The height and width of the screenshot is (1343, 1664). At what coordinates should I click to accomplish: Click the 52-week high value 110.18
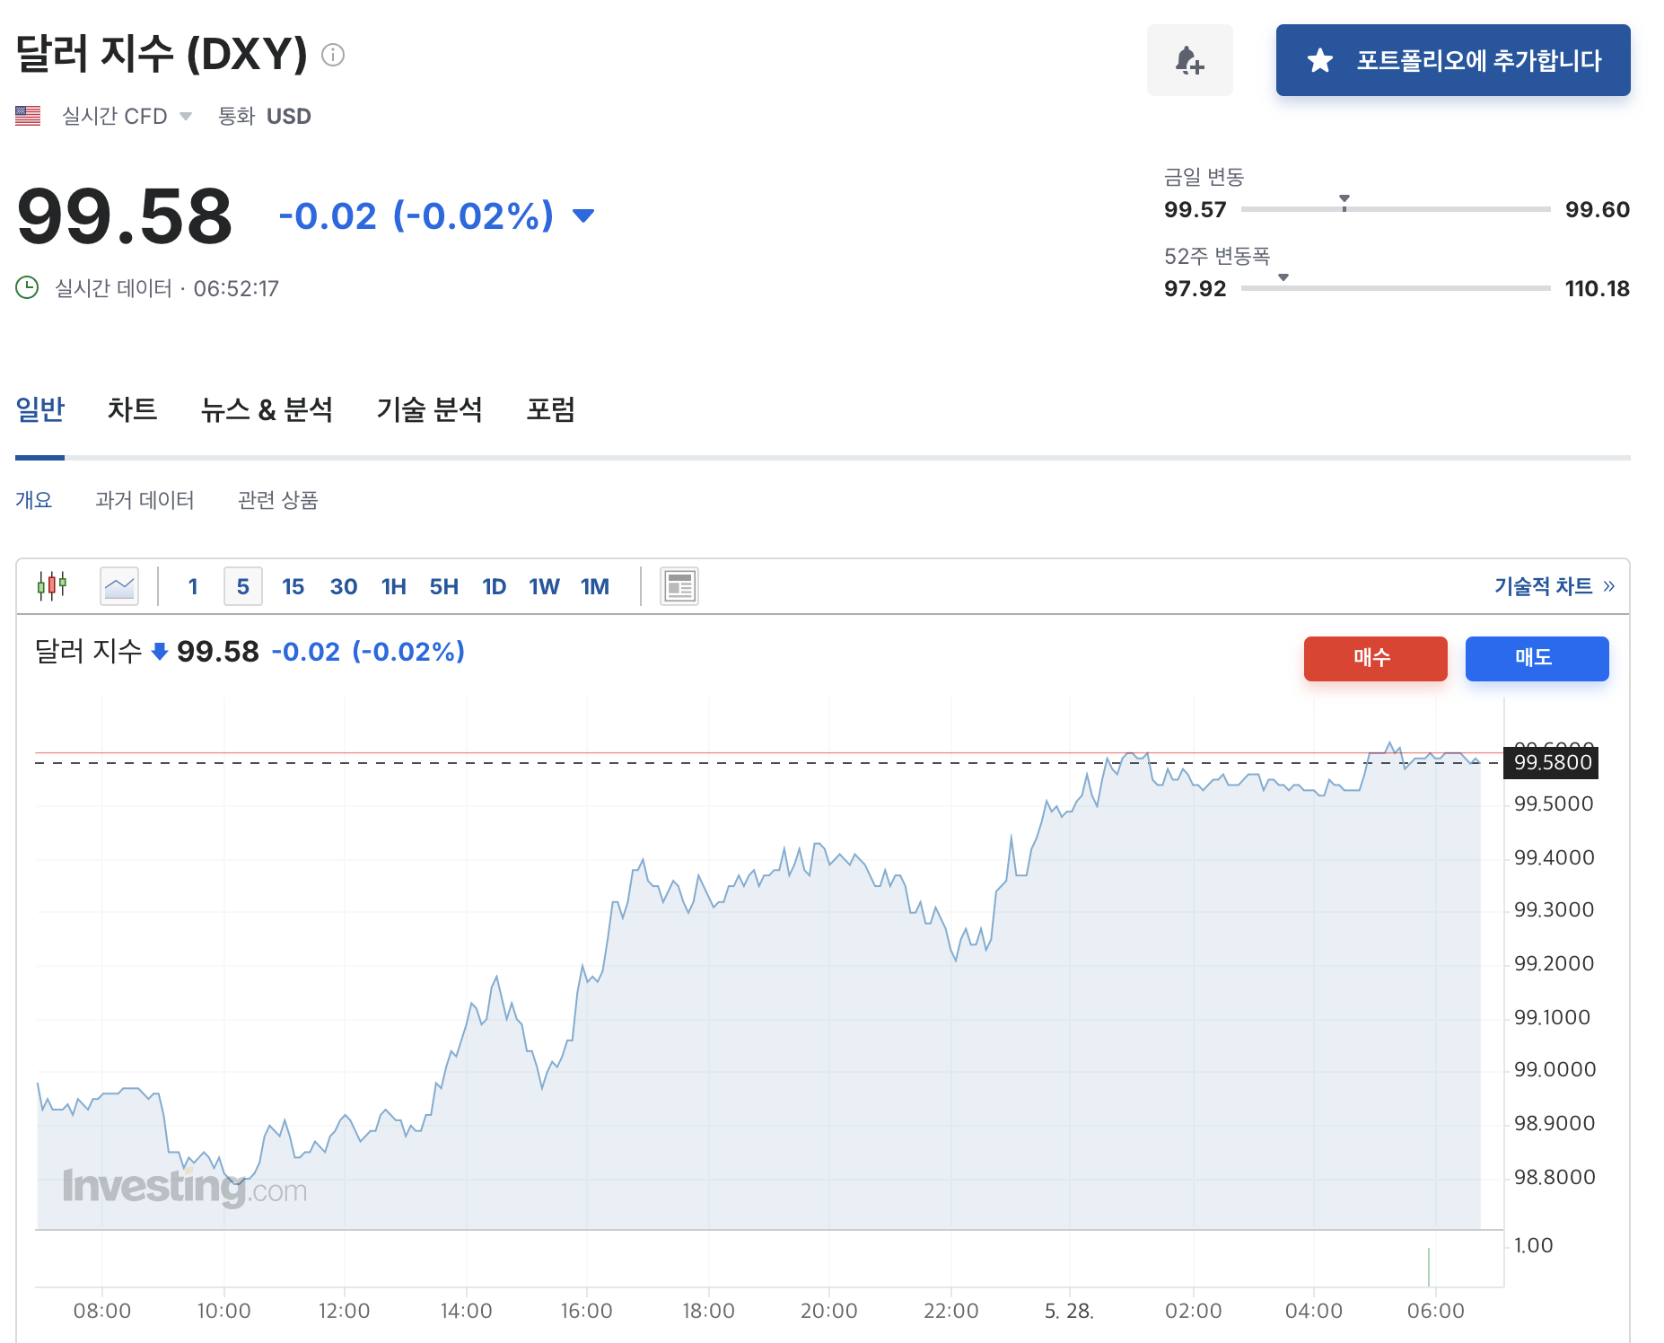pyautogui.click(x=1598, y=288)
